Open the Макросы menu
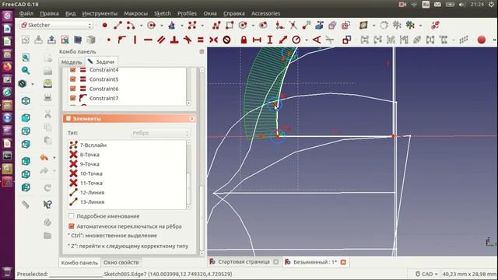Image resolution: width=498 pixels, height=280 pixels. (x=135, y=13)
